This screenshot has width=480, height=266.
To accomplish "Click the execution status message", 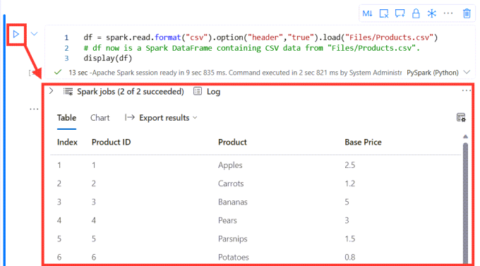I will click(235, 73).
